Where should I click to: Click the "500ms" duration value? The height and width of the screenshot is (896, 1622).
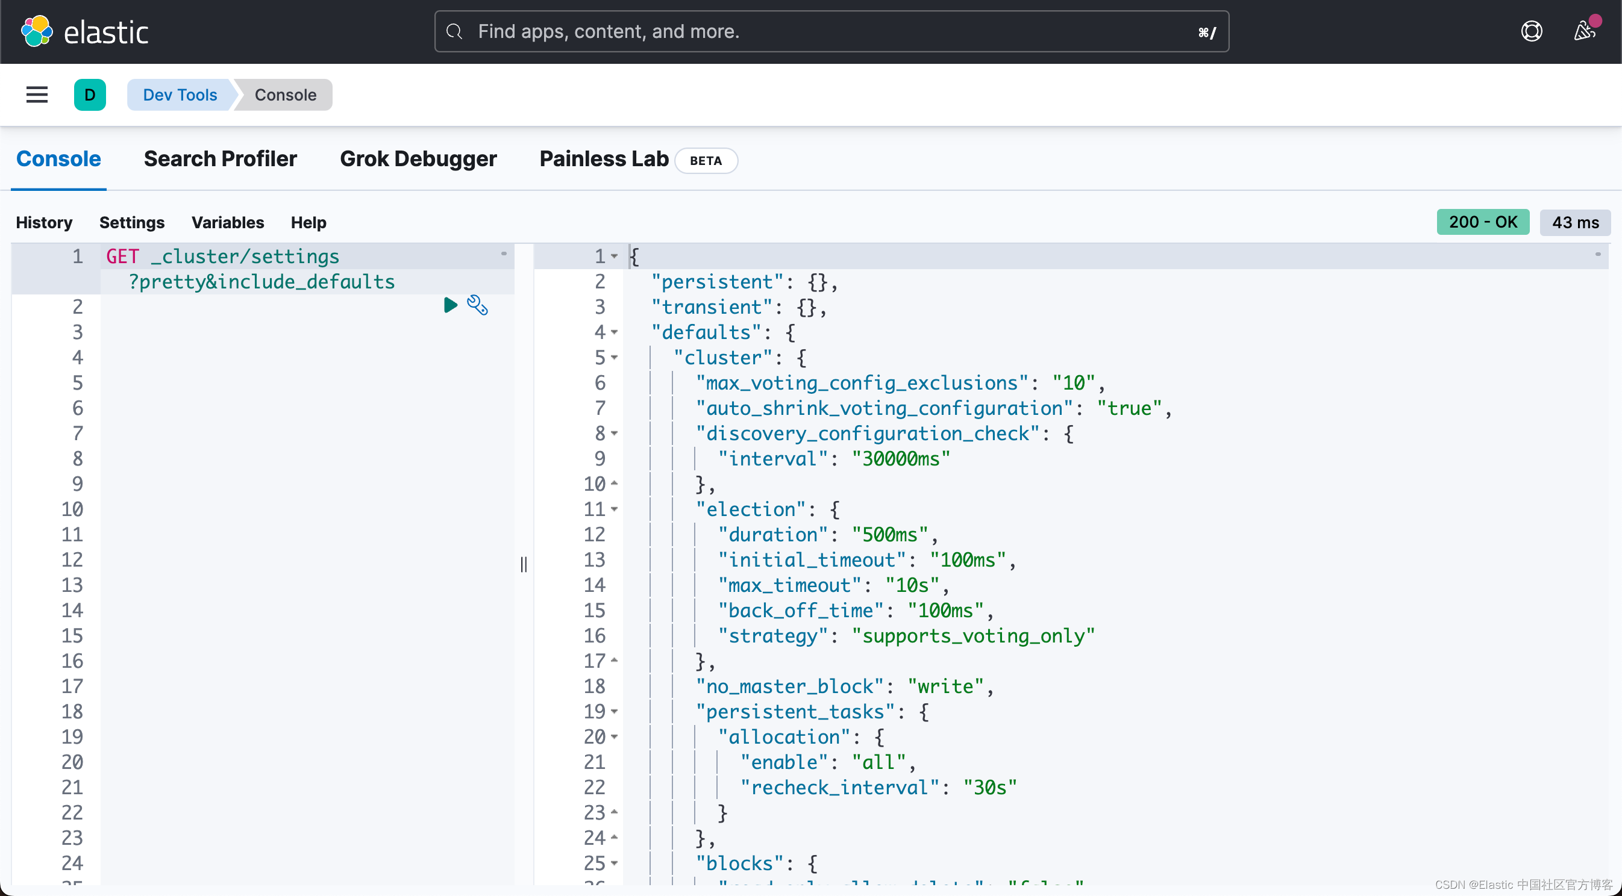890,535
